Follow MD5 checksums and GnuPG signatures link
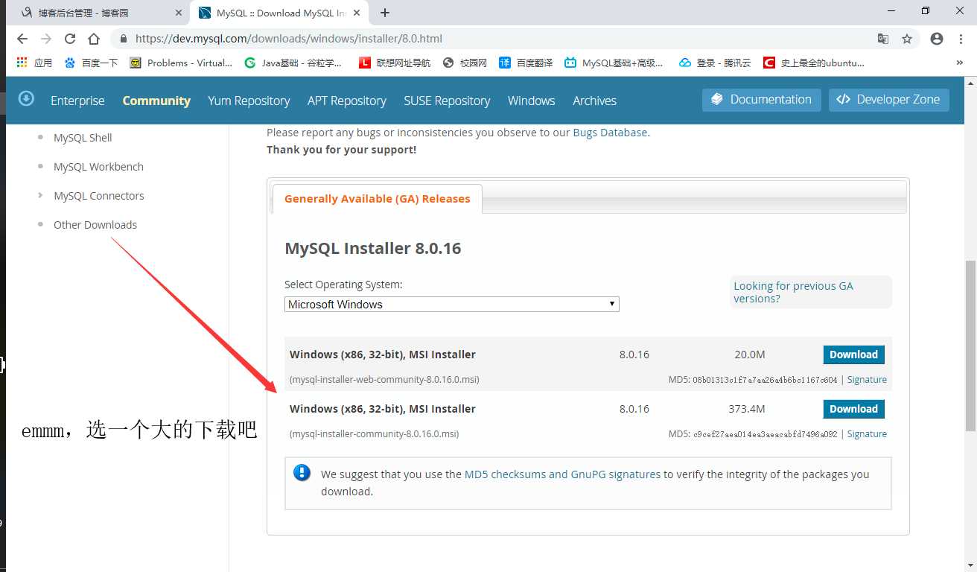977x572 pixels. [562, 474]
